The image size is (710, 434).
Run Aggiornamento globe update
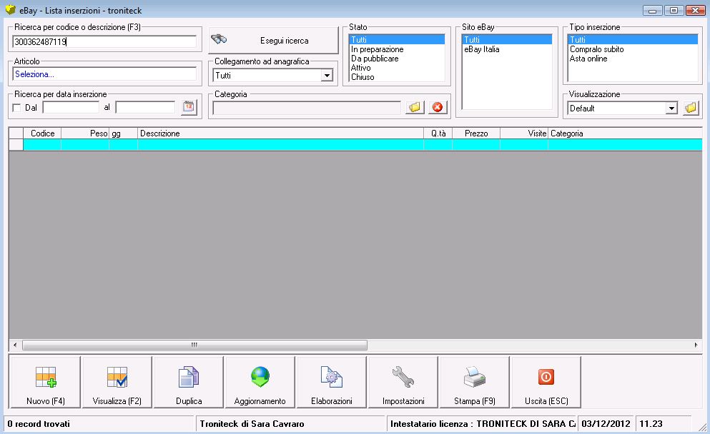[260, 382]
